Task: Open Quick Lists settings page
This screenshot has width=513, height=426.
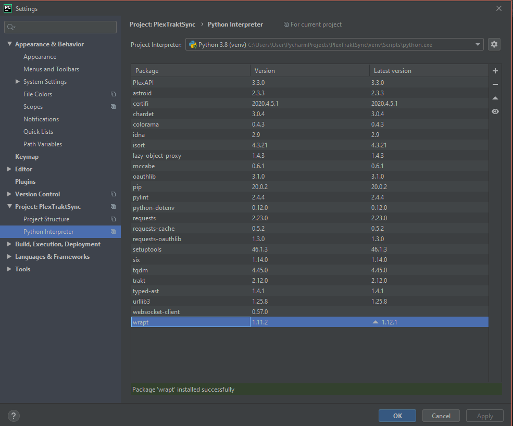Action: tap(38, 132)
